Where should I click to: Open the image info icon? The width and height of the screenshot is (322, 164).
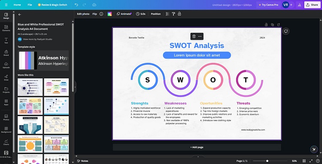[101, 14]
